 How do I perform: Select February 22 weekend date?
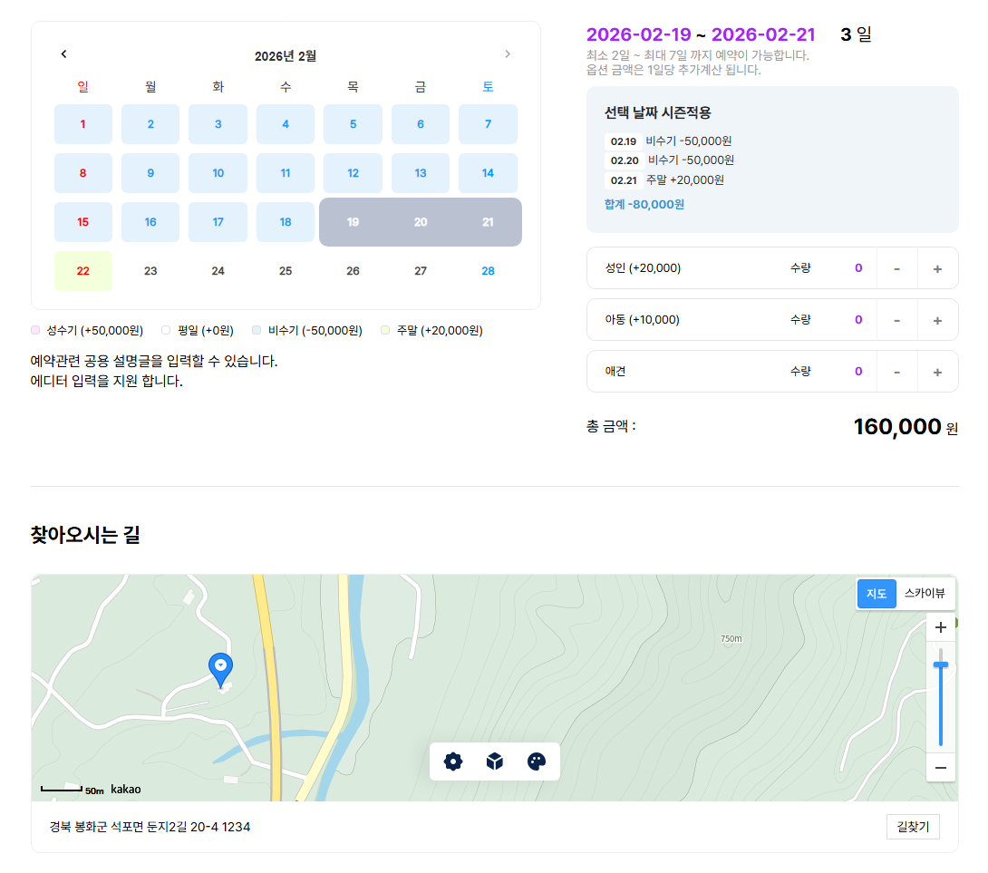(x=83, y=271)
